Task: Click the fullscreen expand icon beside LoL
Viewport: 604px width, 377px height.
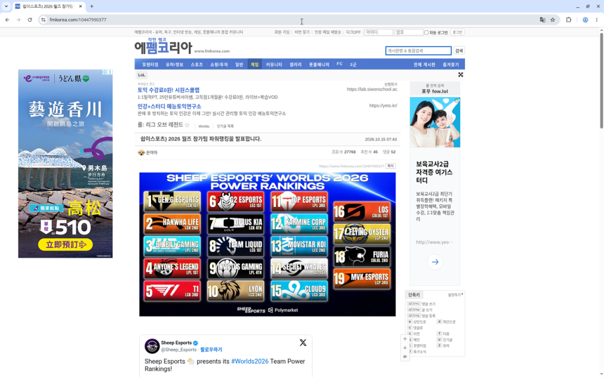Action: (460, 75)
